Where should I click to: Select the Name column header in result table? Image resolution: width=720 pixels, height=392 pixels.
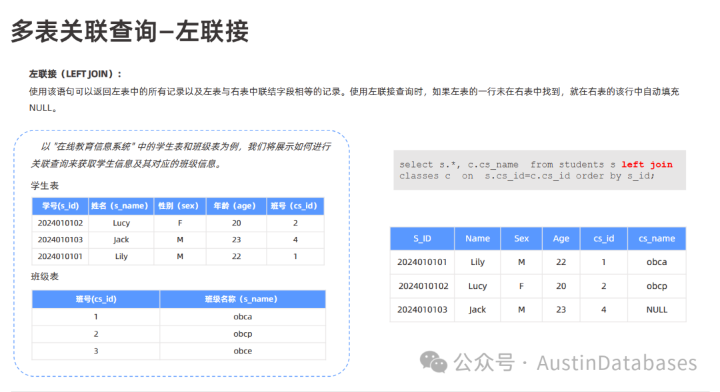[x=477, y=238]
